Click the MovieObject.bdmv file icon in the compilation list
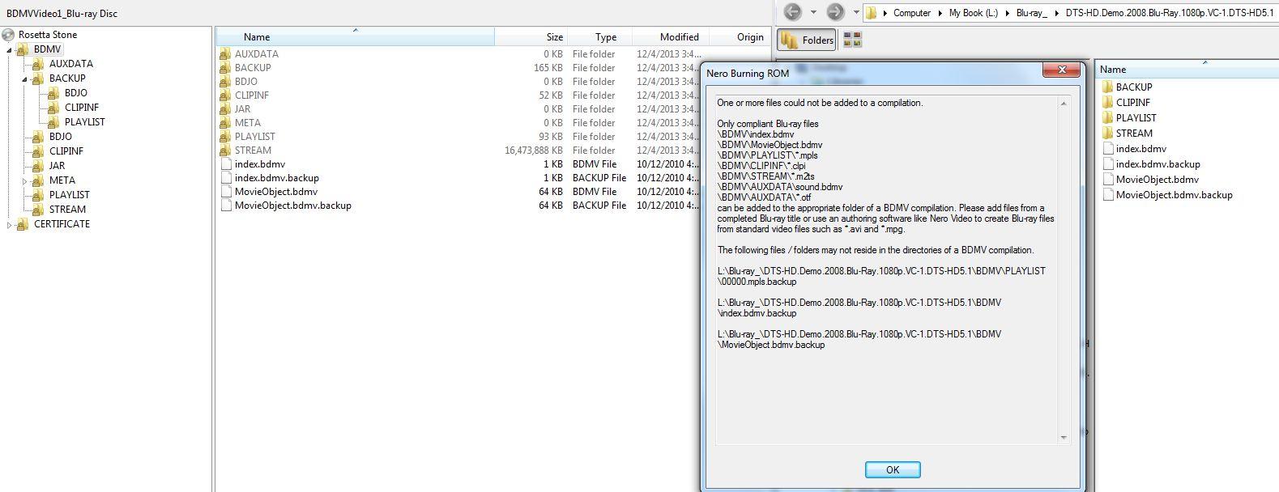1279x492 pixels. point(226,192)
